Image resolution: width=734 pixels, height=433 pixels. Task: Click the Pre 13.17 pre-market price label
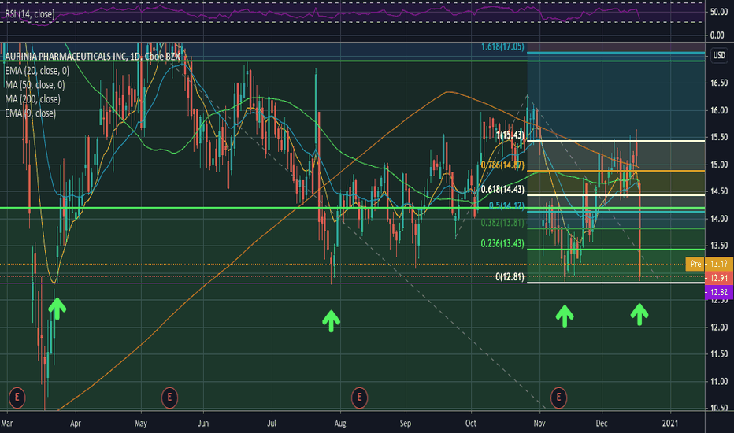709,264
